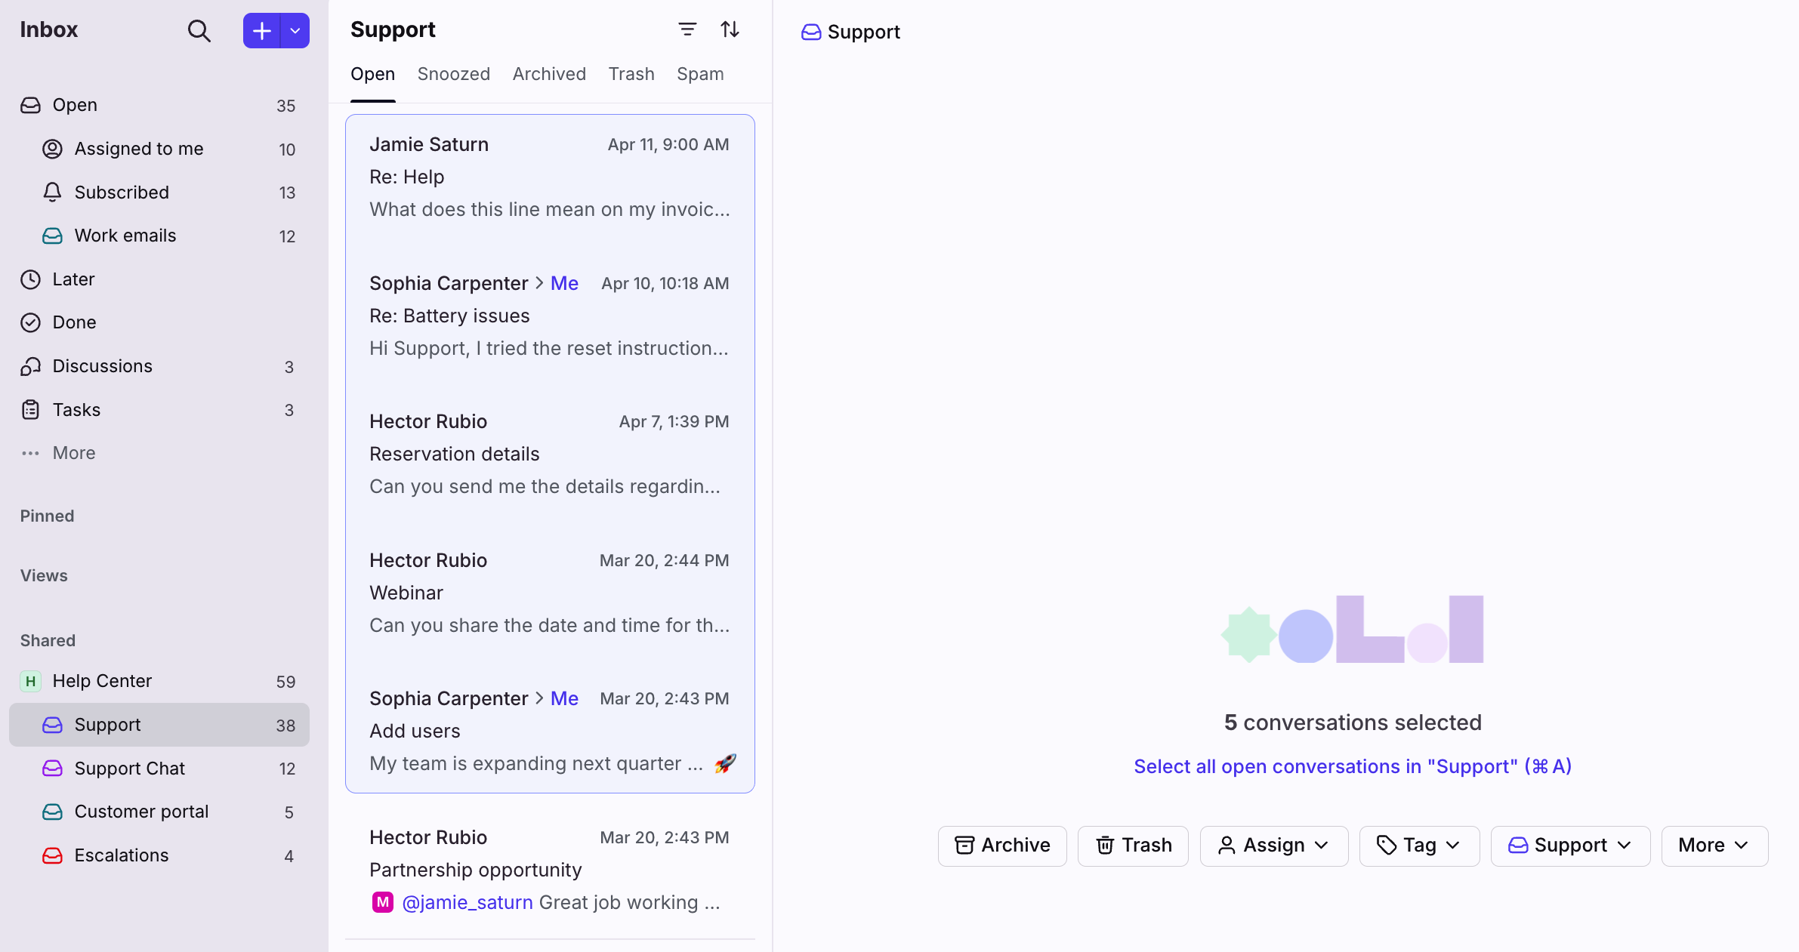
Task: Click the filter conversations icon
Action: pos(687,29)
